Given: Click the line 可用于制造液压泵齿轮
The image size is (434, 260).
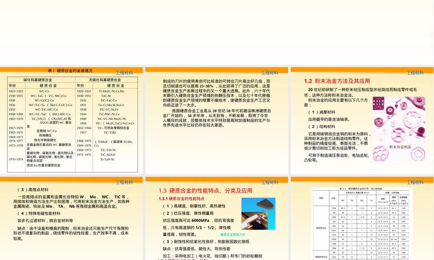Looking at the screenshot, I should [337, 158].
